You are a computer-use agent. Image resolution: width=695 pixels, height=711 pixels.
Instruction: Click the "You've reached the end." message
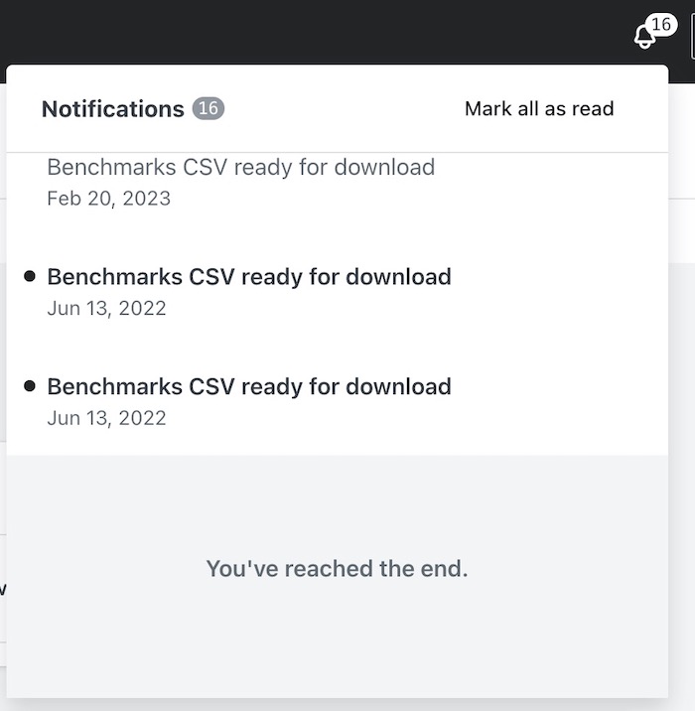click(337, 569)
